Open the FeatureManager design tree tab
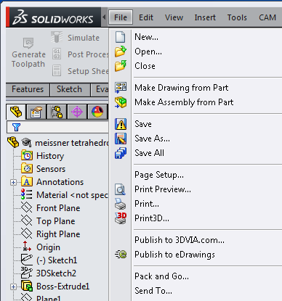This screenshot has width=282, height=301. click(x=16, y=112)
